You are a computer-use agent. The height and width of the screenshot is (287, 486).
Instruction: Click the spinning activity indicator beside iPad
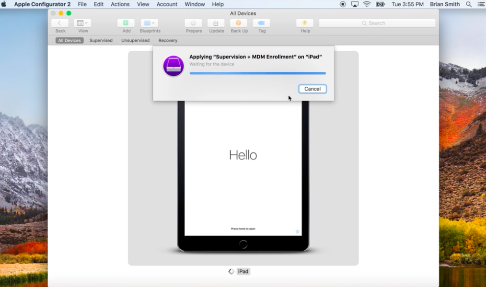point(231,272)
